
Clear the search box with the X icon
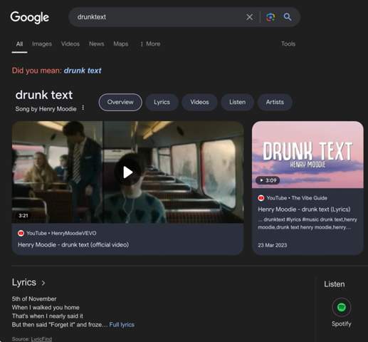pos(249,17)
